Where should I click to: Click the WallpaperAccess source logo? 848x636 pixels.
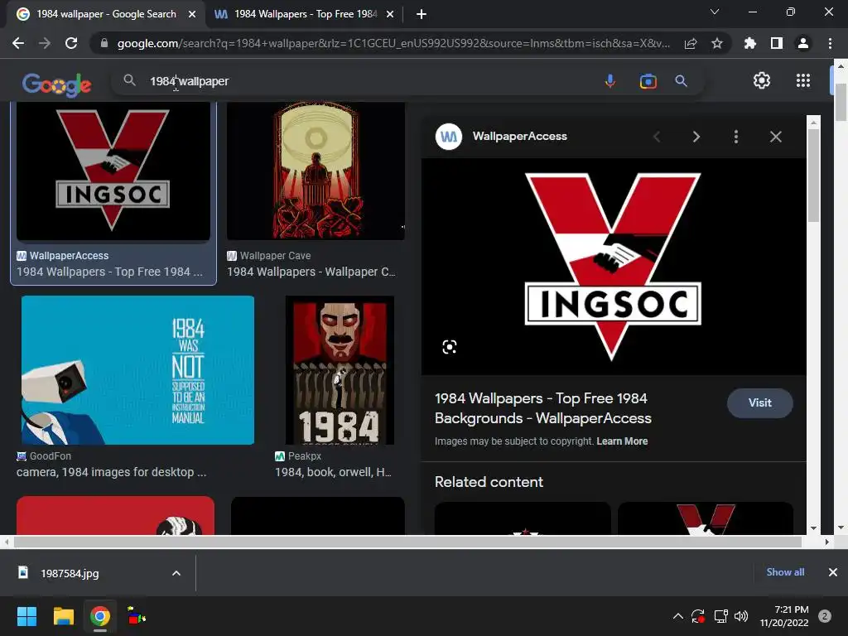[x=449, y=137]
